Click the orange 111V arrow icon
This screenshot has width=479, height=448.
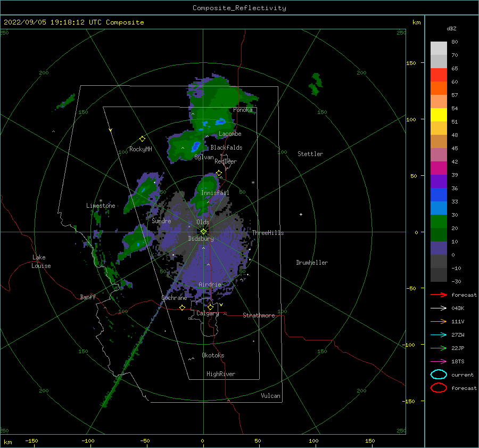(439, 321)
